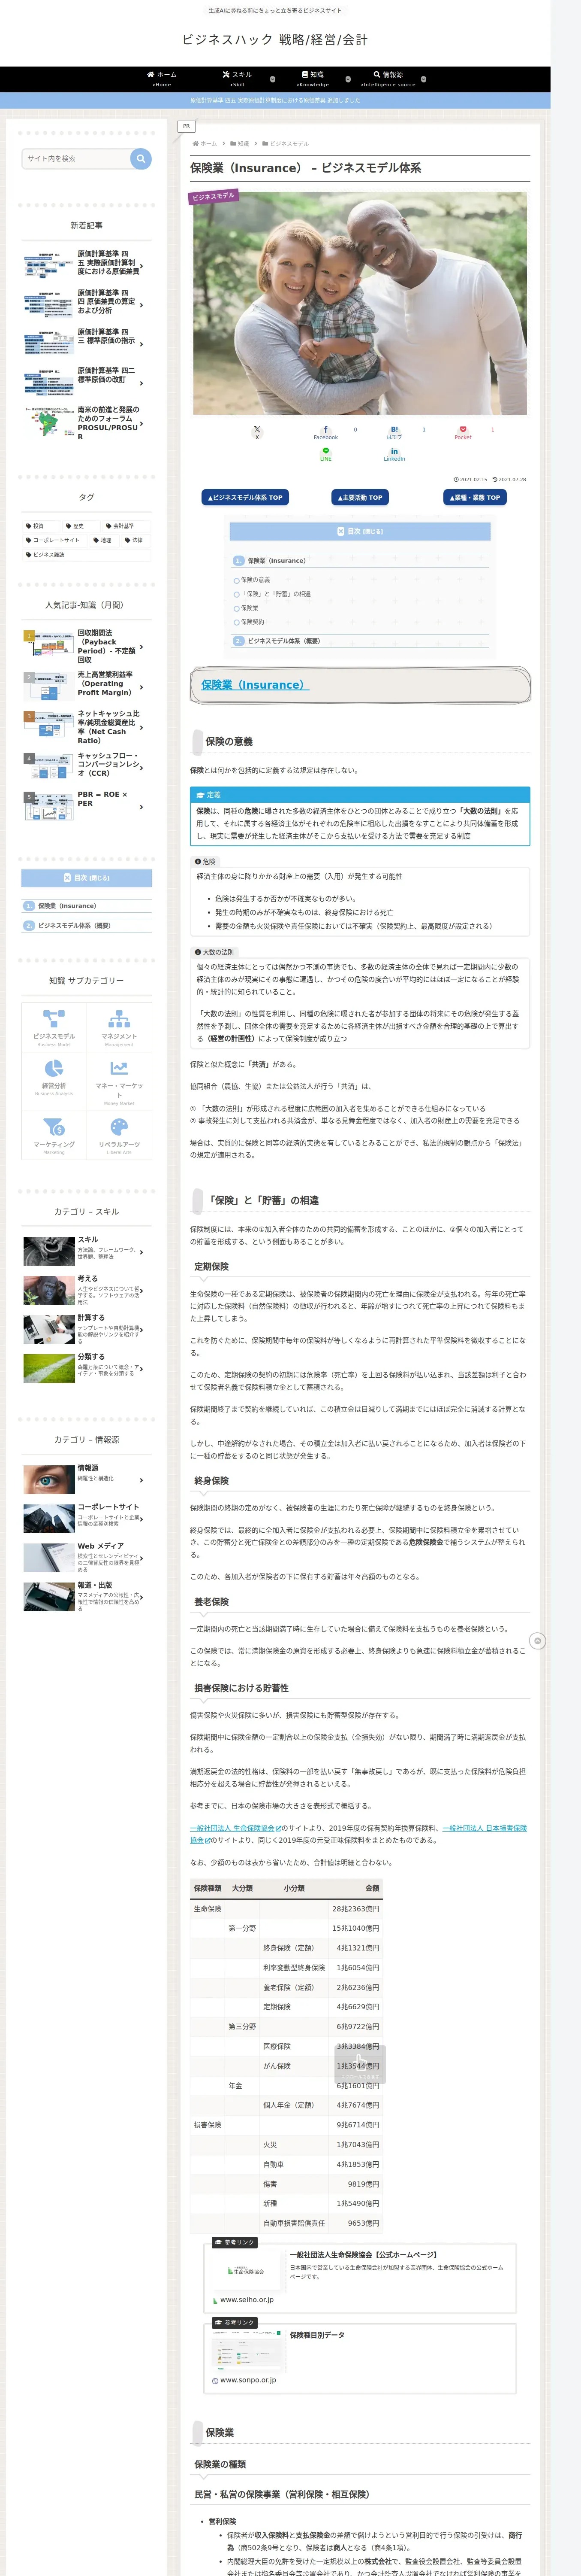The width and height of the screenshot is (581, 2576).
Task: Click the search magnifier button in sidebar
Action: pos(141,158)
